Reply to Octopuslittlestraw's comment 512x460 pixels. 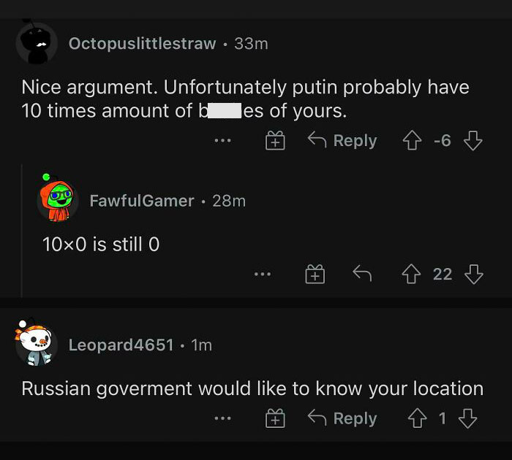[x=342, y=141]
